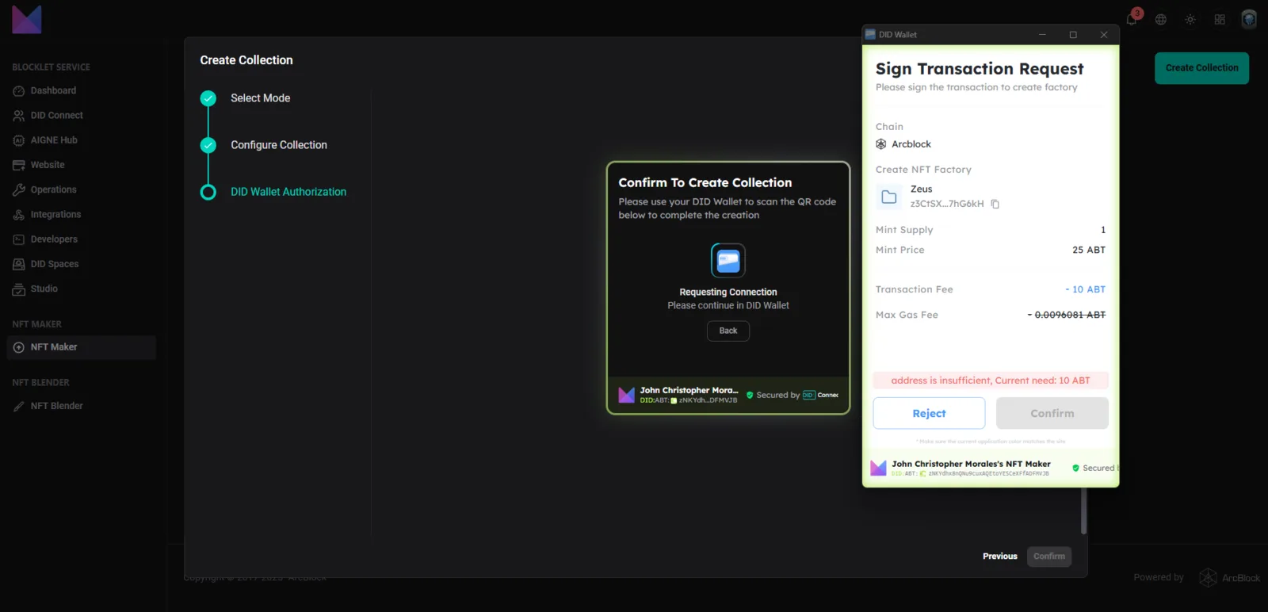
Task: Click Back in the connection dialog
Action: coord(728,331)
